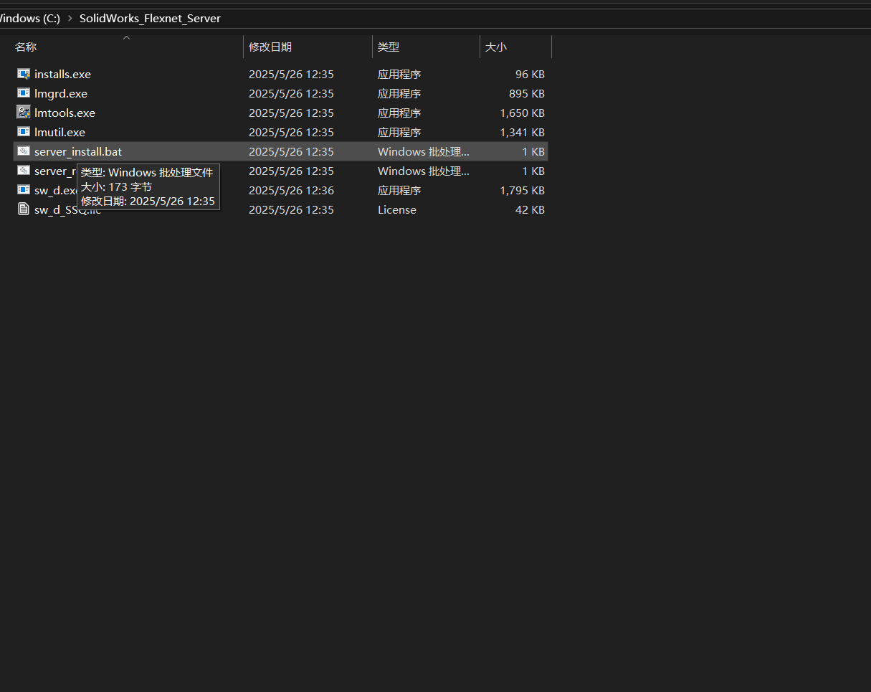Image resolution: width=871 pixels, height=692 pixels.
Task: Click the 1,795 KB size cell
Action: [x=523, y=190]
